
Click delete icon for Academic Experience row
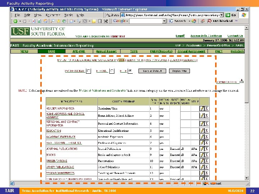click(x=206, y=137)
